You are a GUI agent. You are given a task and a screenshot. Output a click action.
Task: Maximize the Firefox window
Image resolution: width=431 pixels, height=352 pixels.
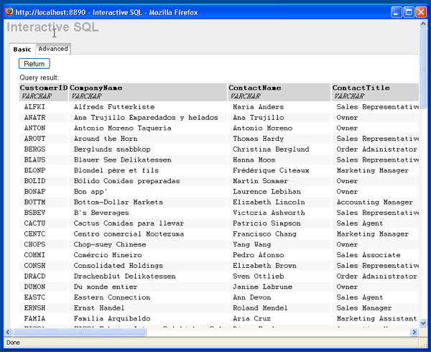pos(408,11)
